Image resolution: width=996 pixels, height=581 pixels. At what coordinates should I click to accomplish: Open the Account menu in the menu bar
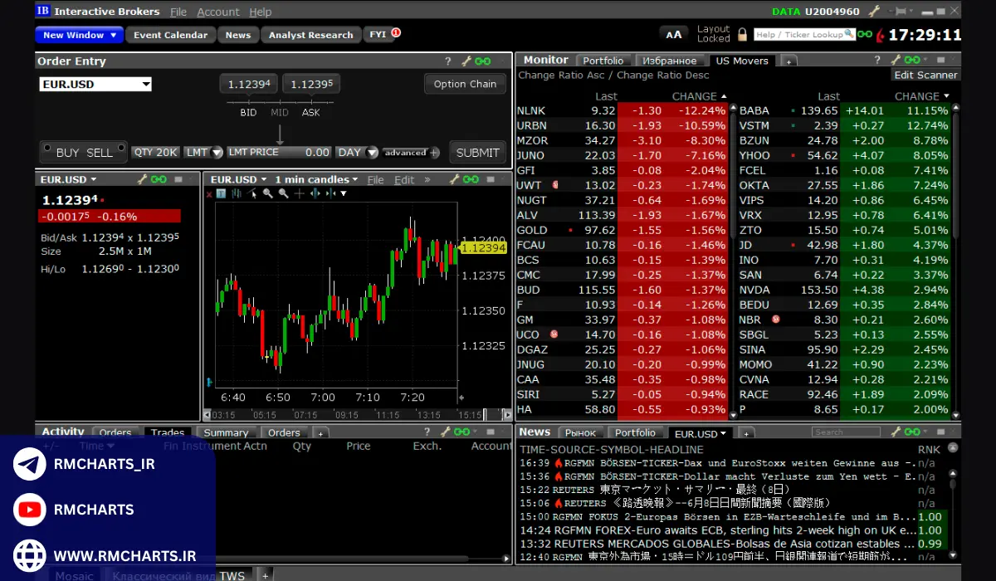coord(217,11)
